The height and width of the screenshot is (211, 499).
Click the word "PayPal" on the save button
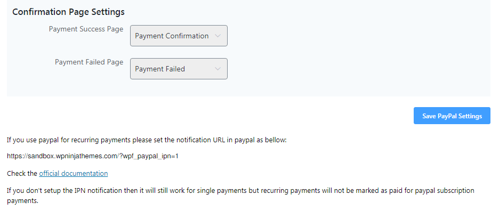[x=447, y=116]
